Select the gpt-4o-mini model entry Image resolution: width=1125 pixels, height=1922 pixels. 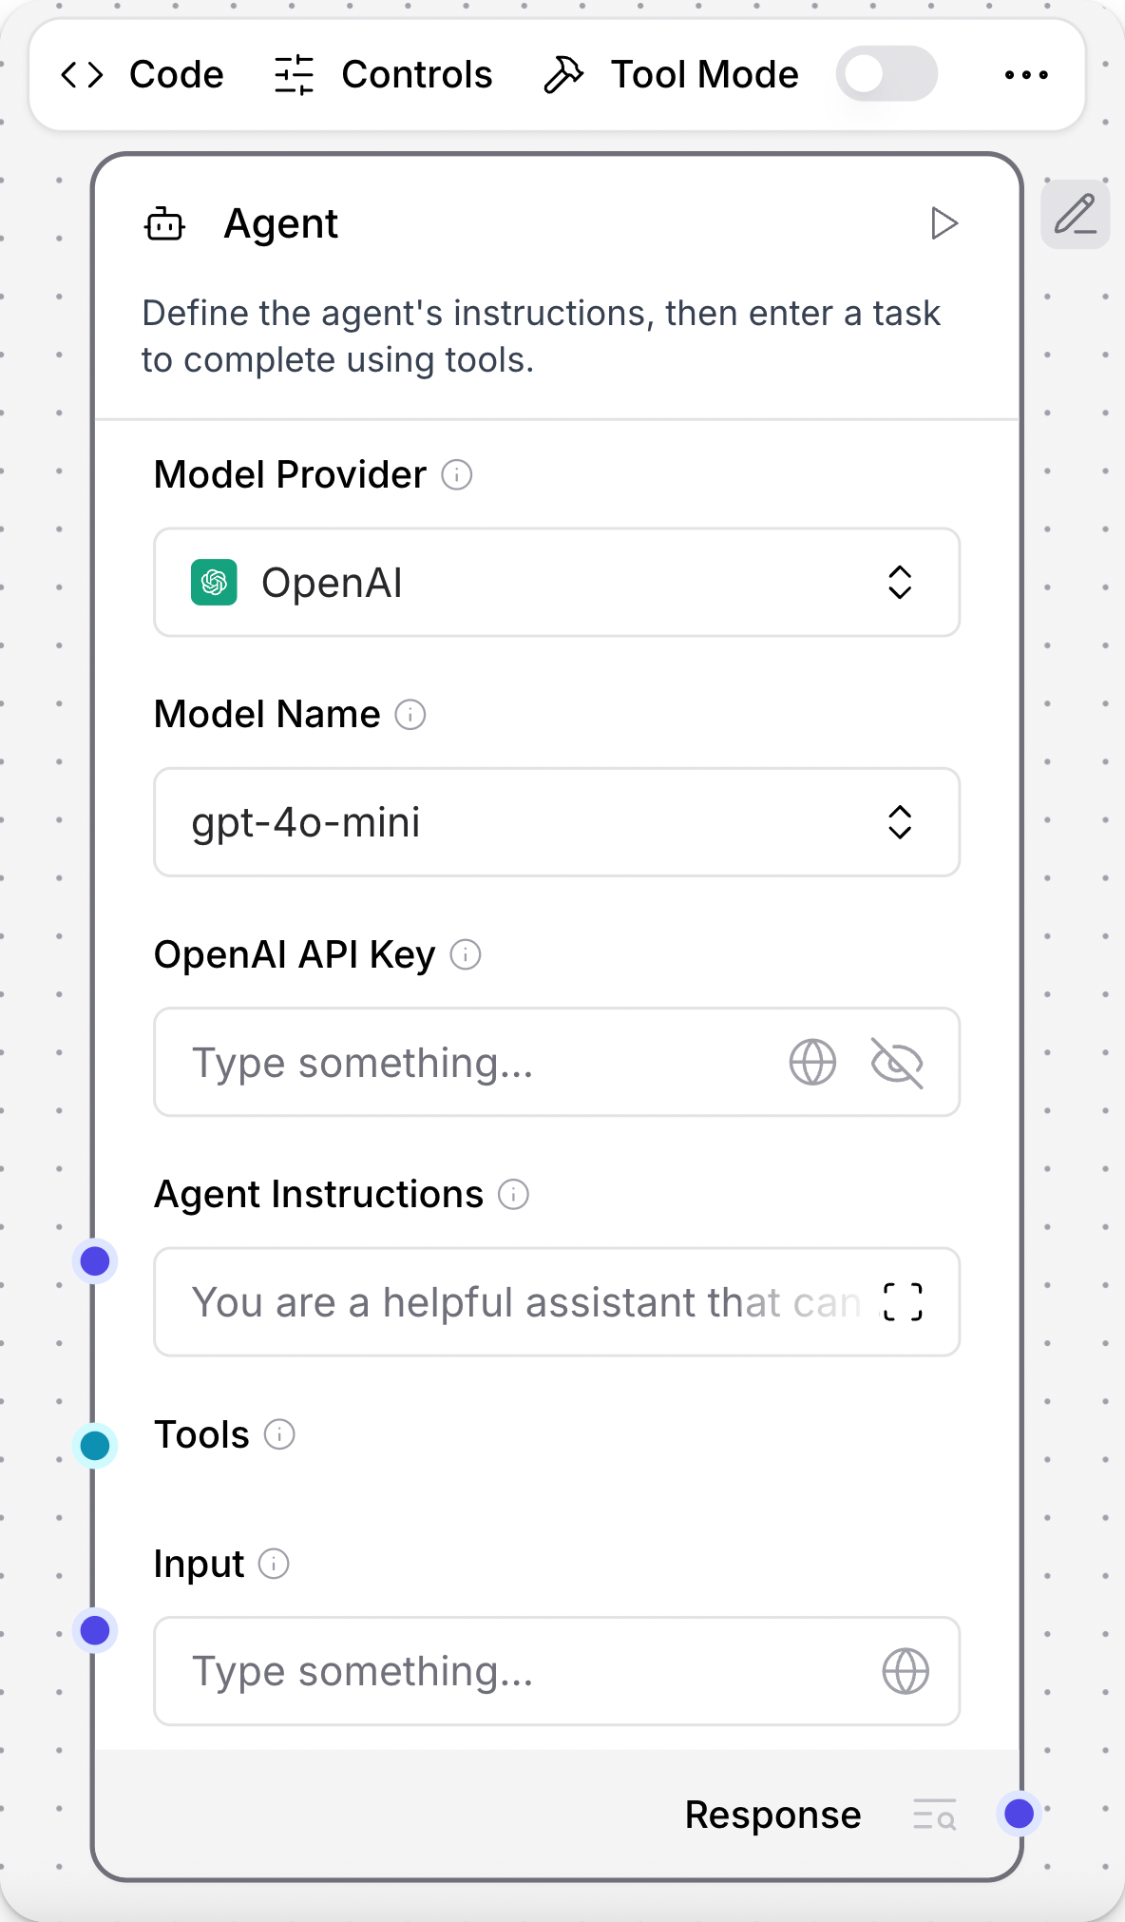(306, 822)
